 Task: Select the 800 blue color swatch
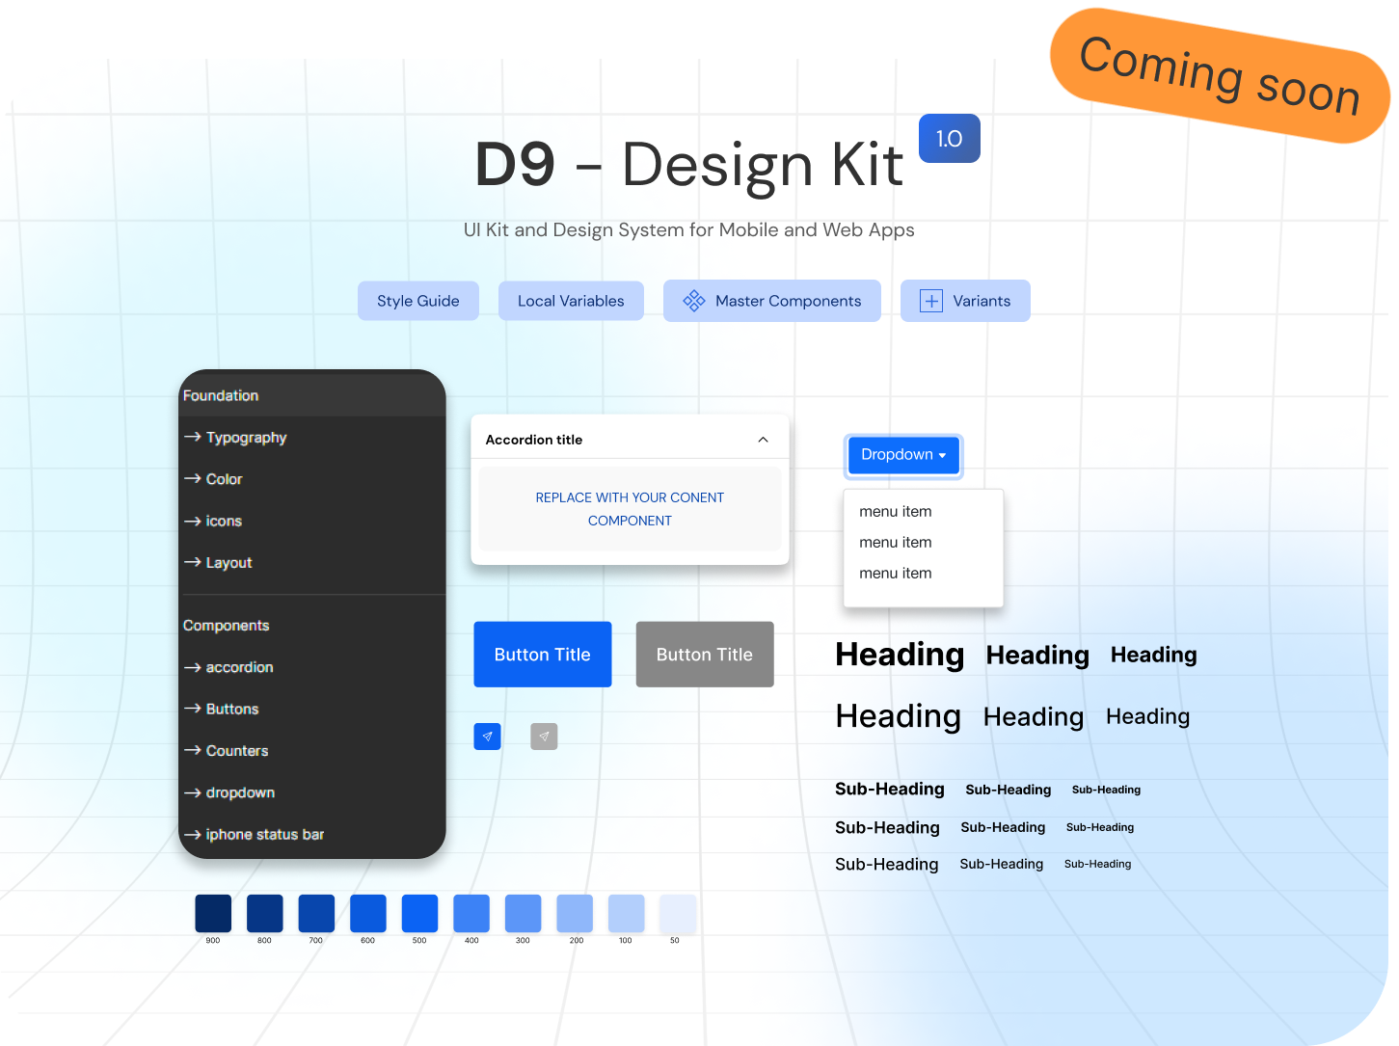tap(264, 913)
